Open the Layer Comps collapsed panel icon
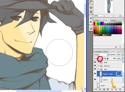The height and width of the screenshot is (92, 125). click(x=91, y=29)
